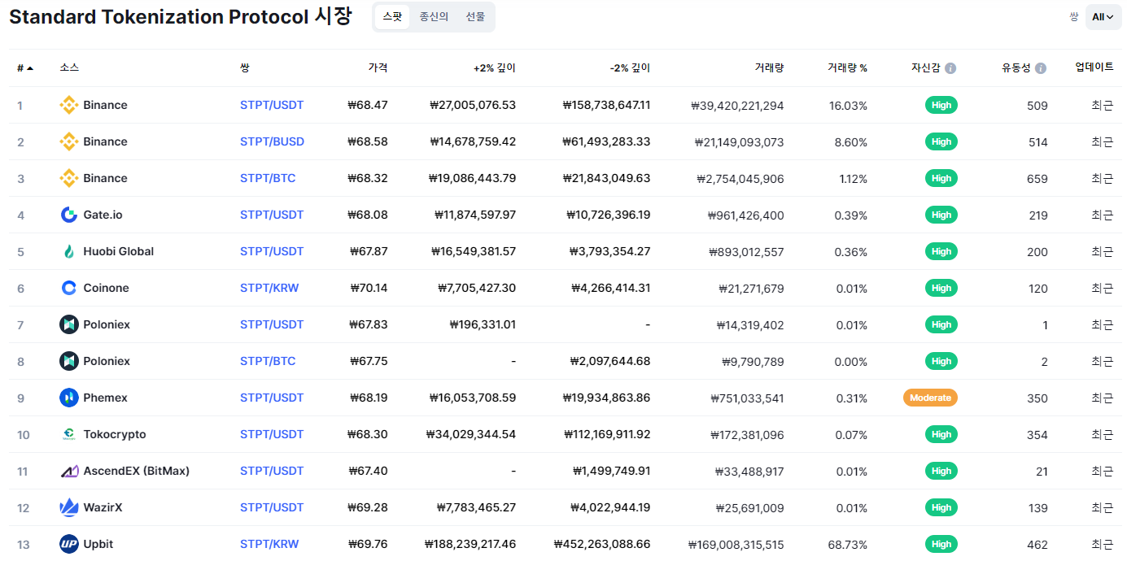1127x561 pixels.
Task: Sort by the 거래량 % column header
Action: pos(847,68)
